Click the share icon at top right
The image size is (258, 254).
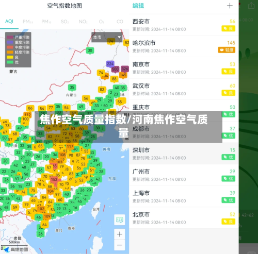(x=251, y=6)
